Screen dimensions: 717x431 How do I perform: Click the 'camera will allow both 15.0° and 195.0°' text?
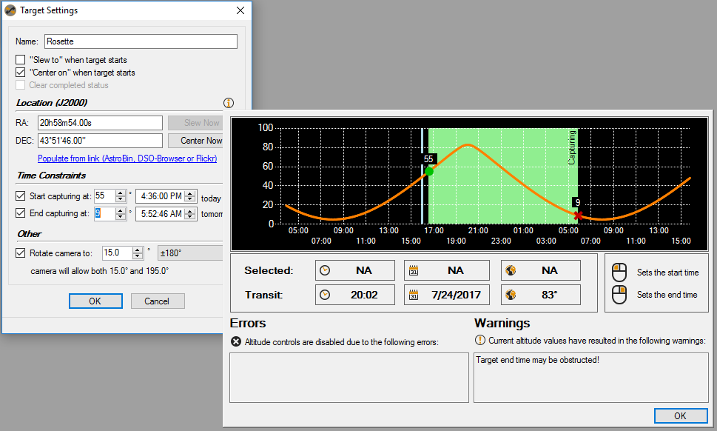click(x=100, y=271)
